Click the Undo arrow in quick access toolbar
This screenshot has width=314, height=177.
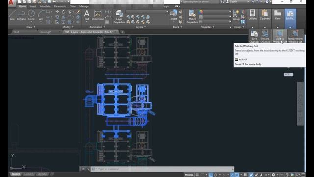54,2
